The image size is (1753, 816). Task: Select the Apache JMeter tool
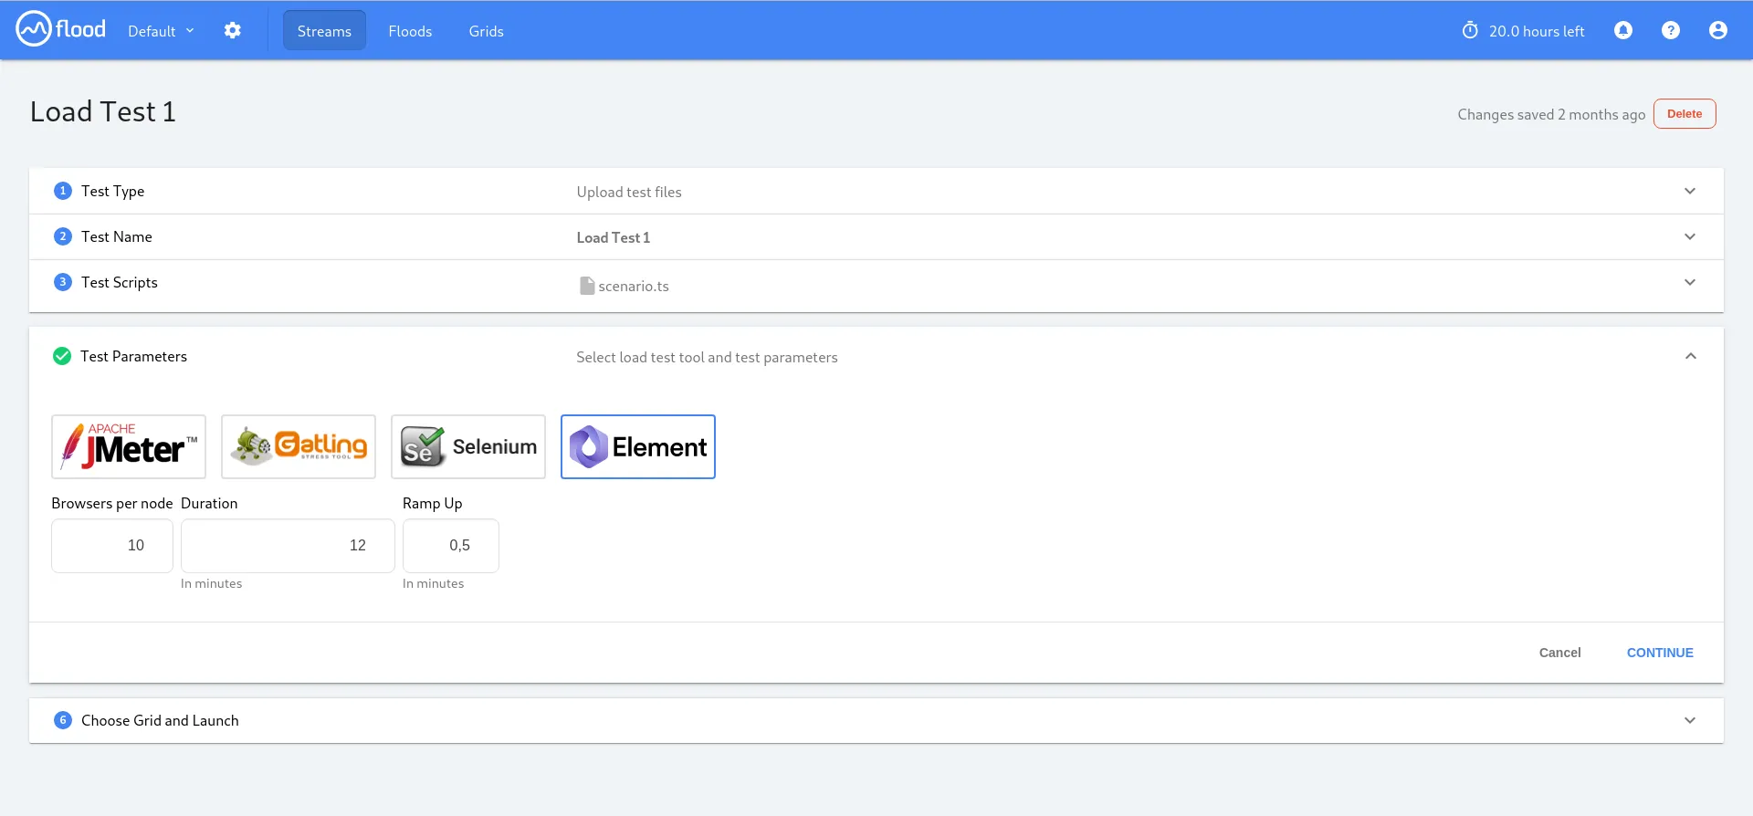click(x=129, y=446)
